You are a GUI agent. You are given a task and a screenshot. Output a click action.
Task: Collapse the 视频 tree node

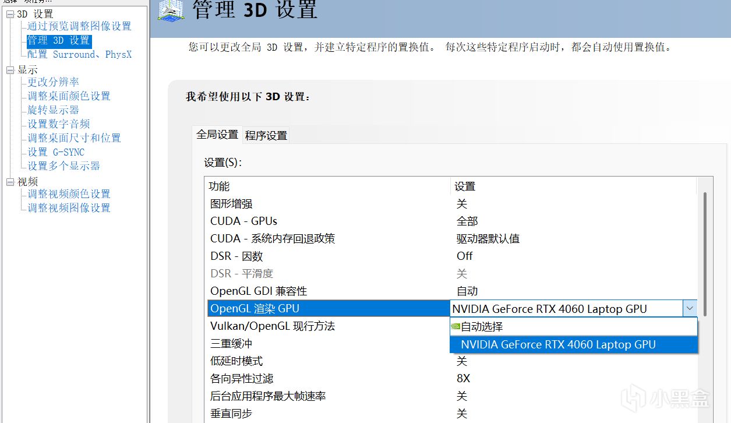tap(9, 182)
